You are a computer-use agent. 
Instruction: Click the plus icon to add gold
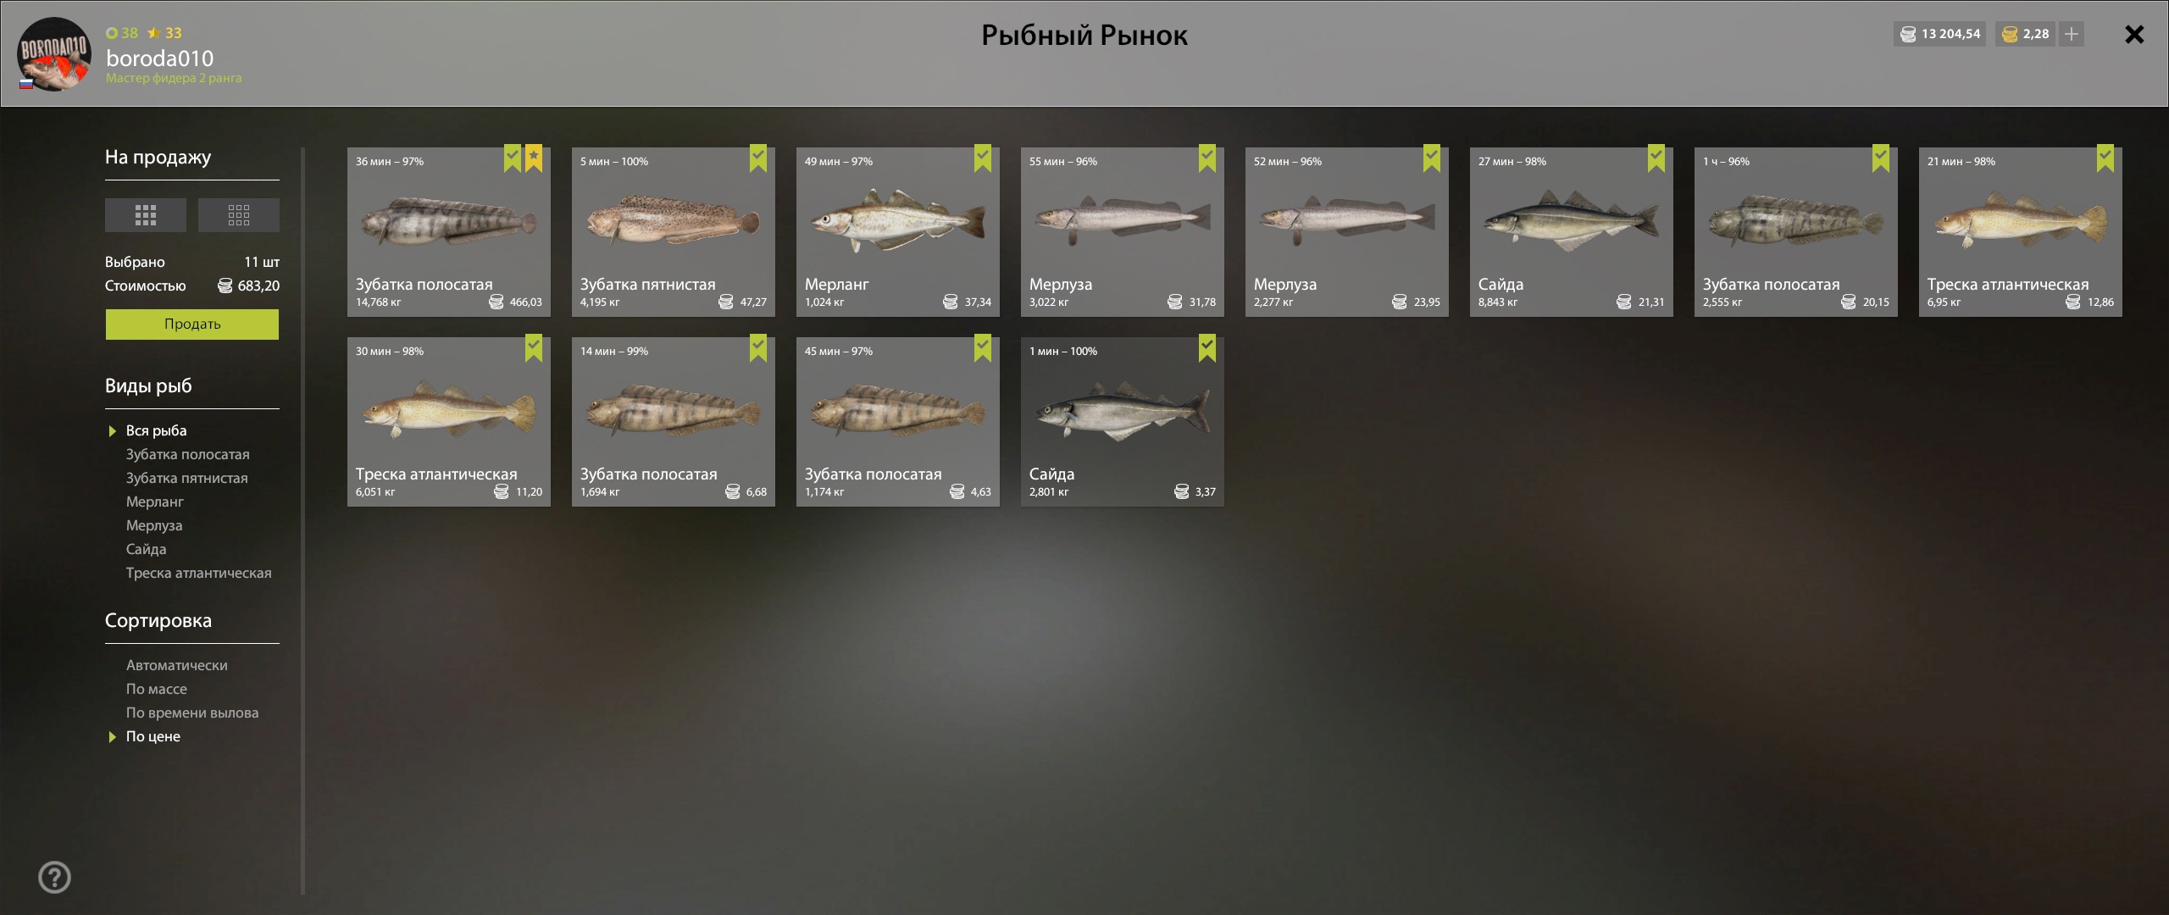(x=2072, y=34)
